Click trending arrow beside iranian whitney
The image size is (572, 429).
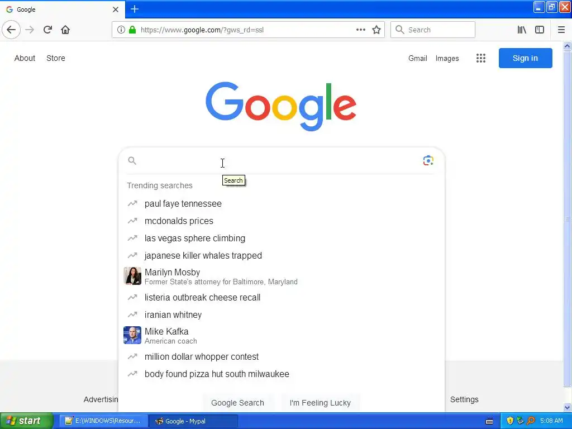click(x=132, y=314)
